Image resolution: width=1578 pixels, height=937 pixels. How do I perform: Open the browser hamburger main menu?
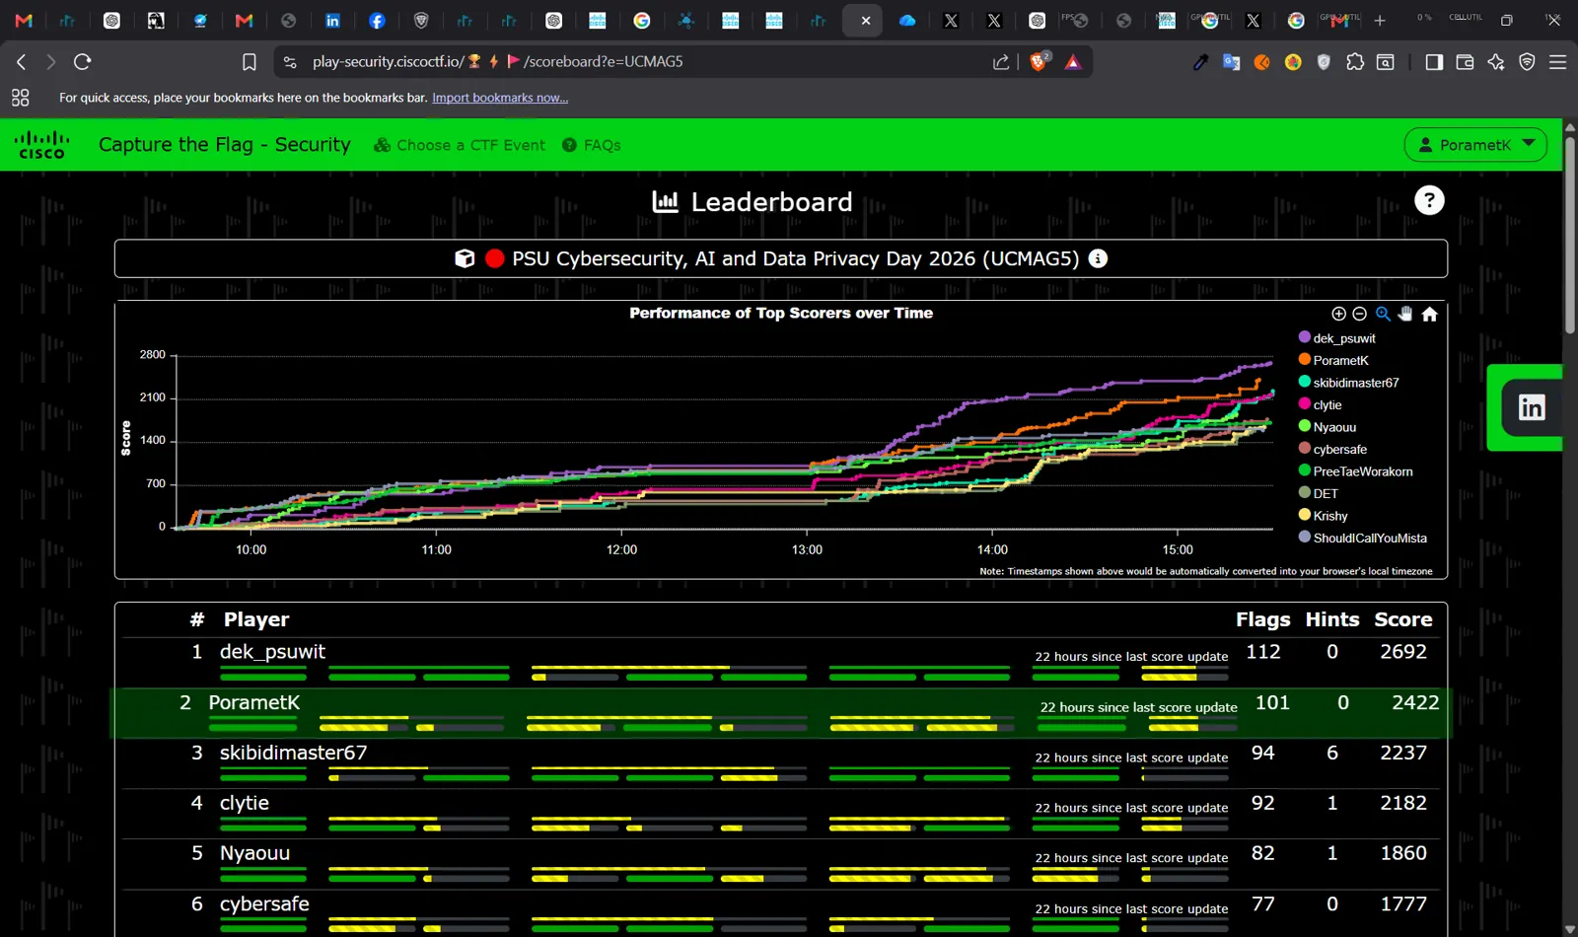pyautogui.click(x=1557, y=62)
